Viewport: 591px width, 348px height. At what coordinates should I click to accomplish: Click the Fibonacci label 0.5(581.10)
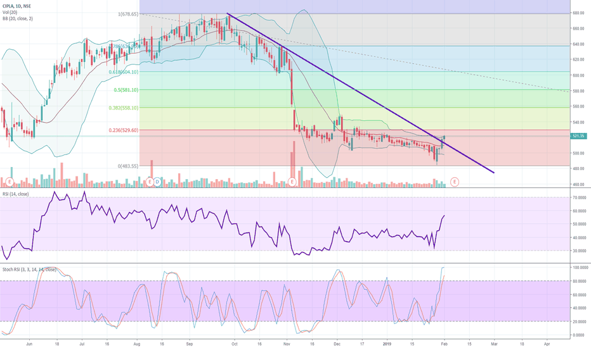126,90
